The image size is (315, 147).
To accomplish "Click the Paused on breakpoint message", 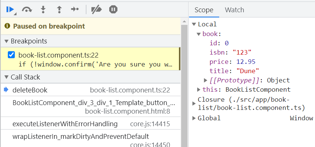I will [x=49, y=26].
